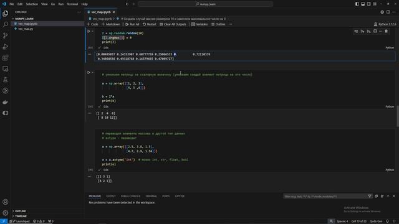Screen dimensions: 399x224
Task: Split the active notebook cell
Action: point(375,31)
